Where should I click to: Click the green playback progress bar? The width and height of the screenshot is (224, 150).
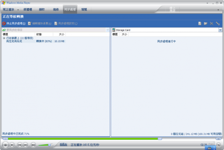(83, 139)
